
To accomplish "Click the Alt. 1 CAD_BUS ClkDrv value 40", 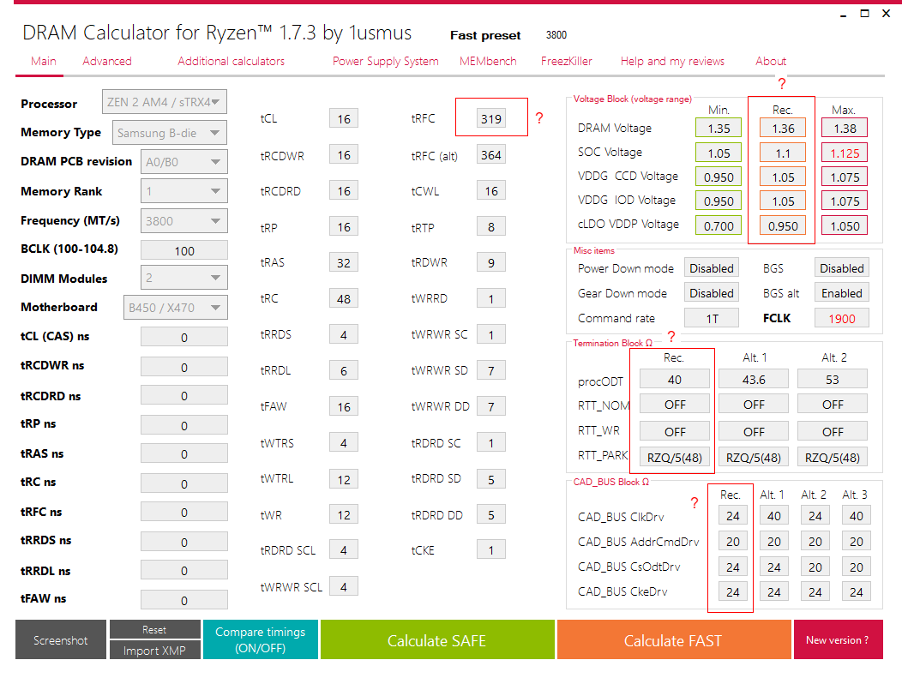I will point(774,515).
